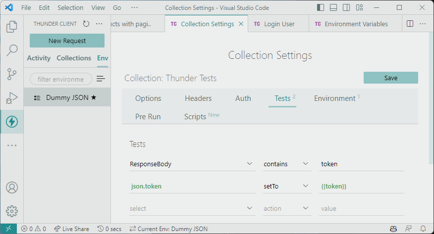The image size is (434, 234).
Task: Expand the contains action dropdown
Action: (287, 164)
